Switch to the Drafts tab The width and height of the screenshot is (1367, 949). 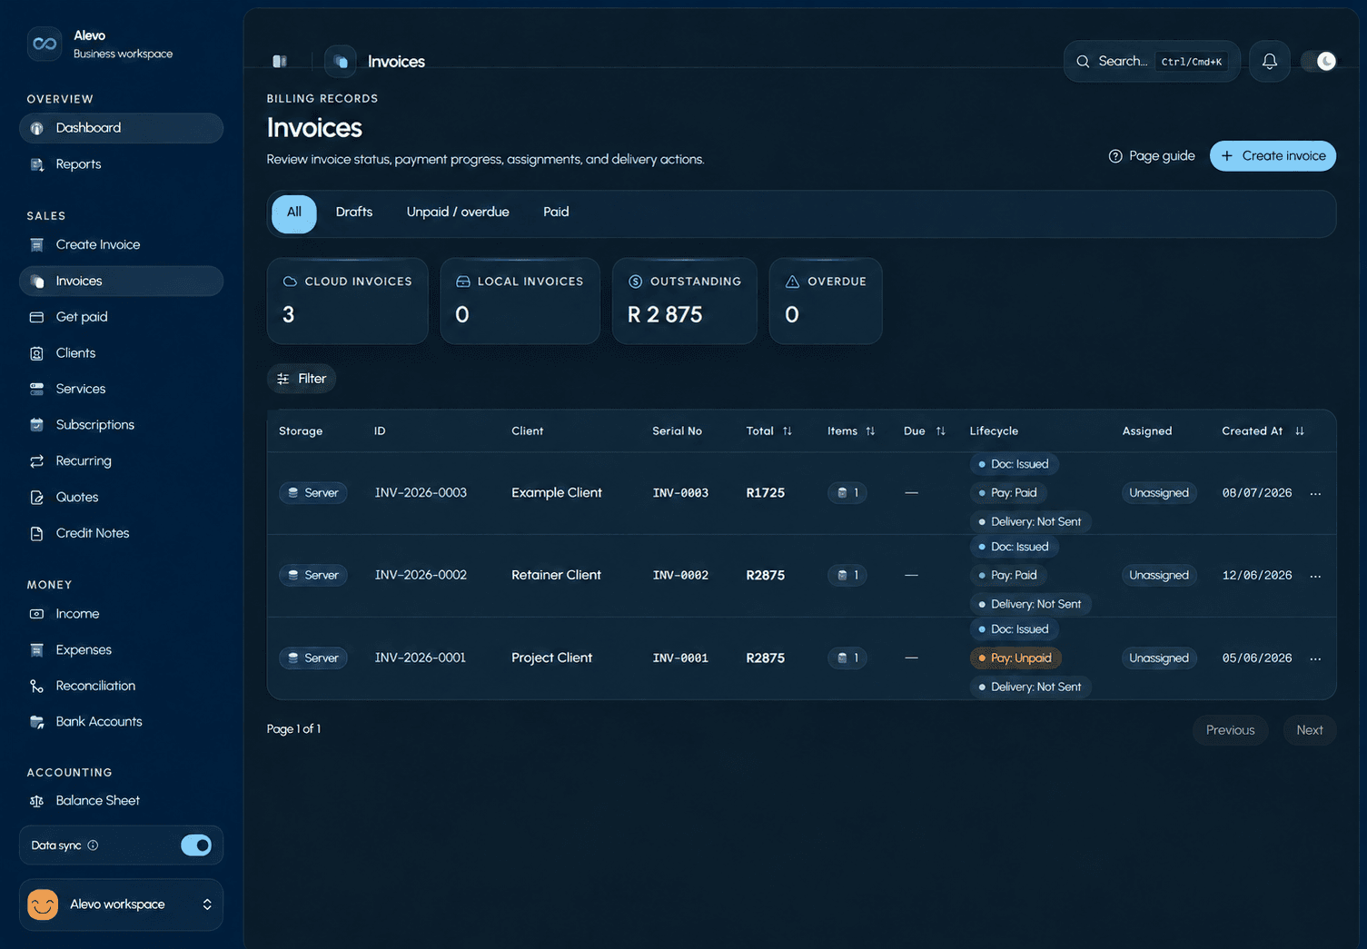coord(354,213)
